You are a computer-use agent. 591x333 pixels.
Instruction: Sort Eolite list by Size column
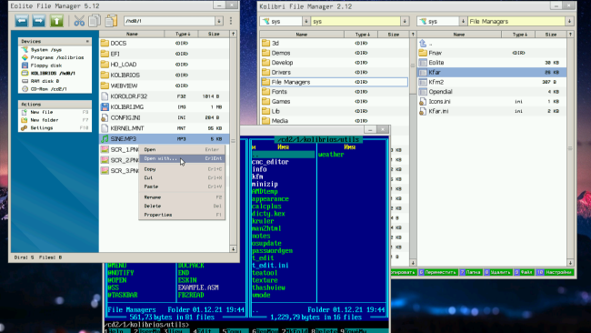214,34
